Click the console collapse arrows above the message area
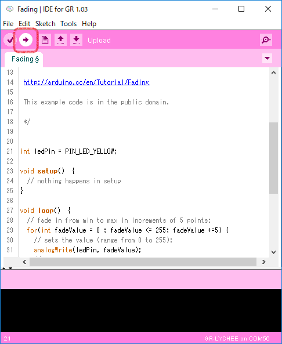Screen dimensions: 282x344 [7, 268]
